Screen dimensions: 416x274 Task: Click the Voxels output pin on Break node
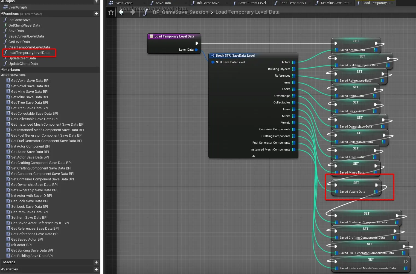click(293, 123)
